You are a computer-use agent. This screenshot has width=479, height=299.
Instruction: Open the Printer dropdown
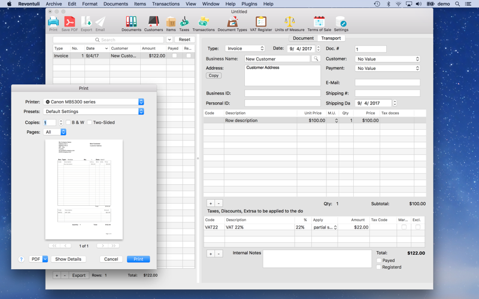(94, 102)
